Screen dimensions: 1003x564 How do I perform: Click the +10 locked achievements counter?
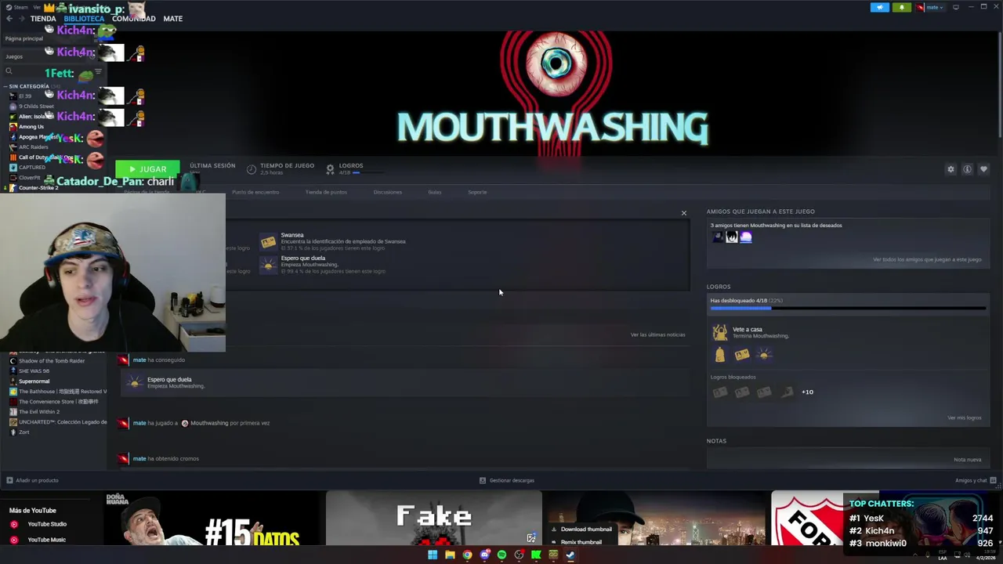click(x=807, y=392)
